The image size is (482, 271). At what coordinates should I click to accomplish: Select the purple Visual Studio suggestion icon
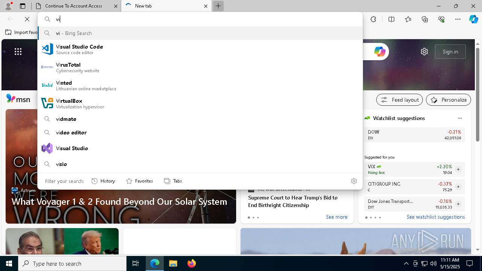[47, 148]
